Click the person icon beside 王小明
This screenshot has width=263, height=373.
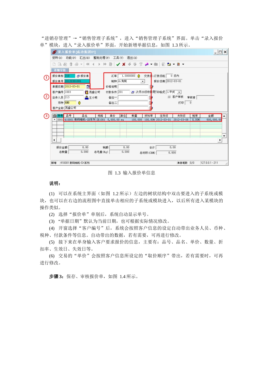pos(87,97)
